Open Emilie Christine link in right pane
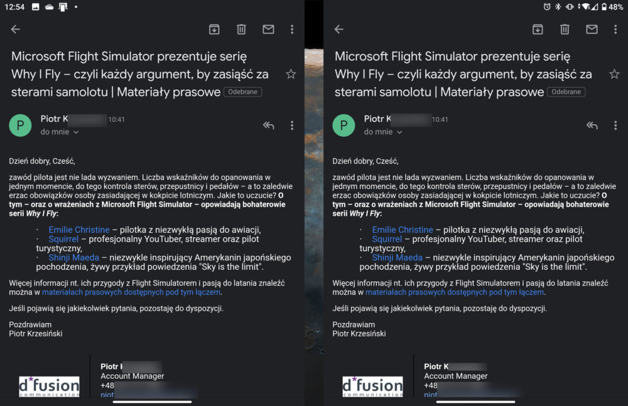 tap(403, 230)
